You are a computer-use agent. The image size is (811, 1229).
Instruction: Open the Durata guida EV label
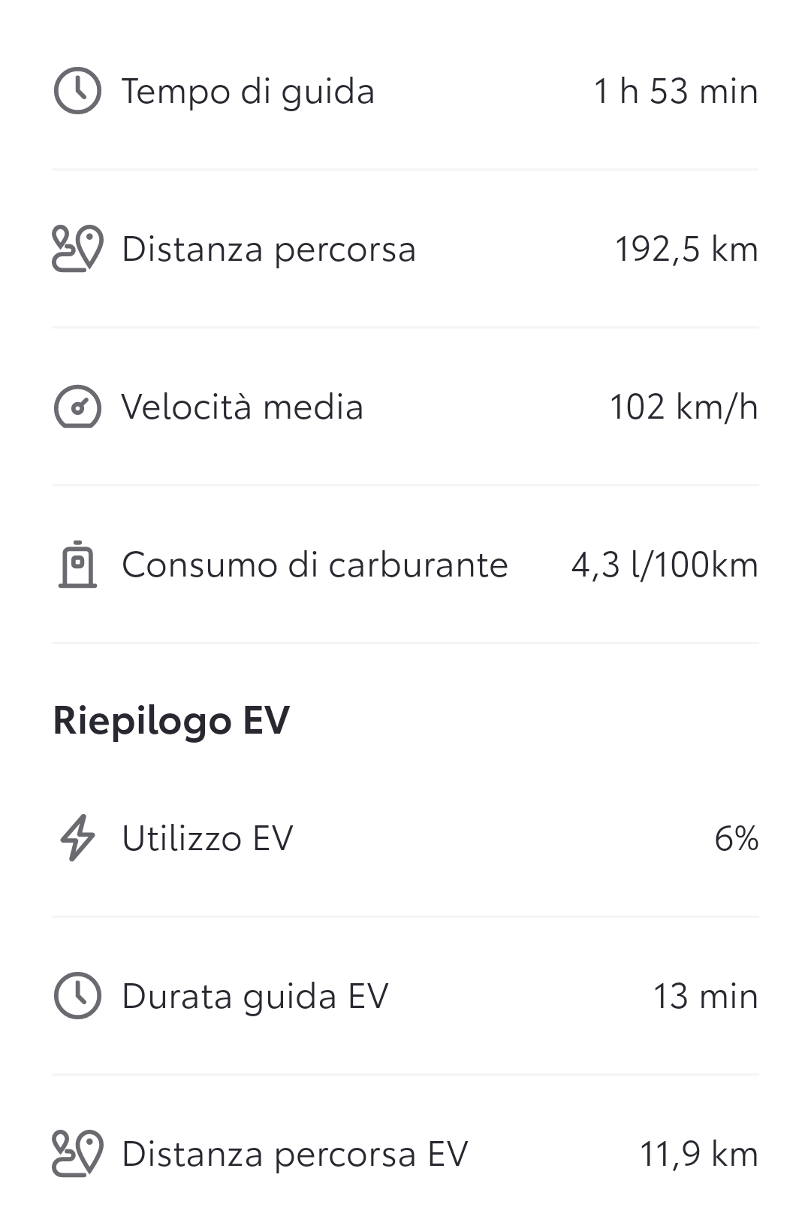click(255, 997)
